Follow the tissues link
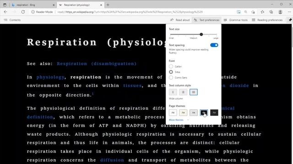The image size is (293, 164). click(132, 86)
